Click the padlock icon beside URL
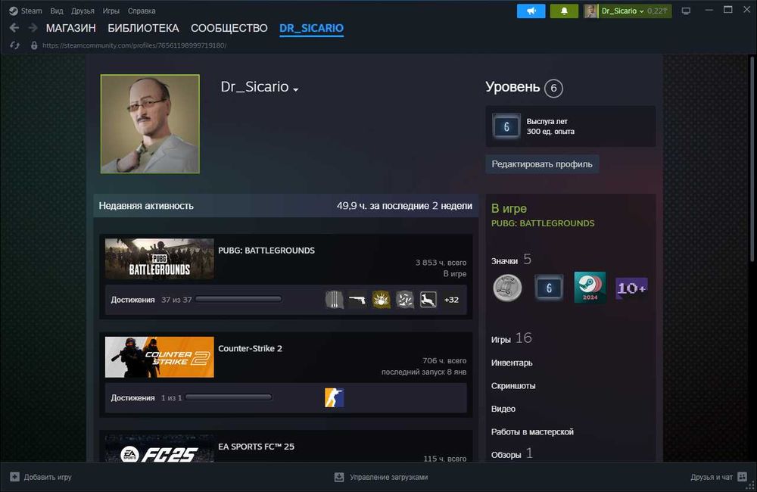The height and width of the screenshot is (492, 757). coord(34,45)
